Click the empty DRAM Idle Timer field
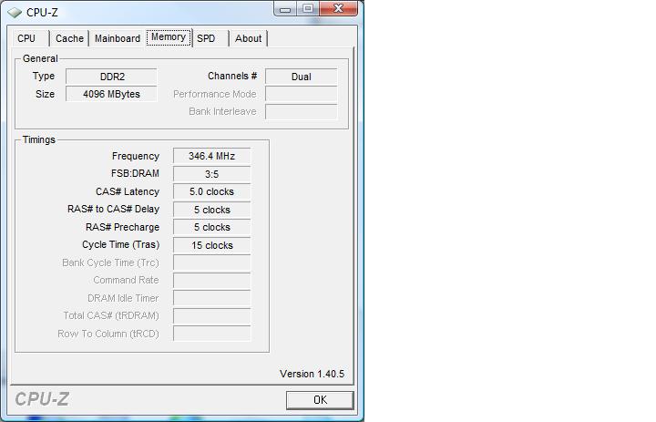Screen dimensions: 656x422 pyautogui.click(x=211, y=298)
